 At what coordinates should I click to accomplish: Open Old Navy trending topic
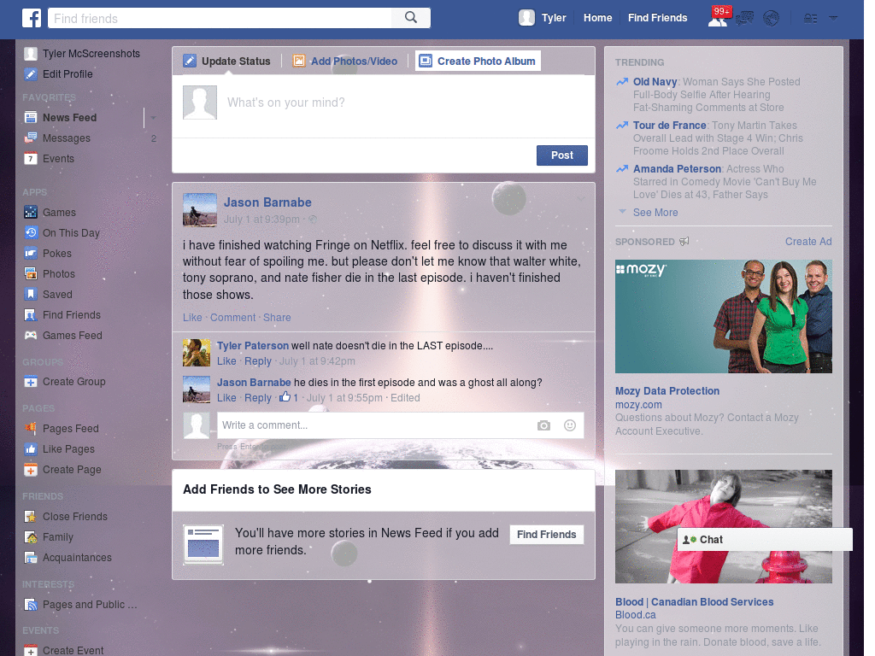click(x=655, y=82)
